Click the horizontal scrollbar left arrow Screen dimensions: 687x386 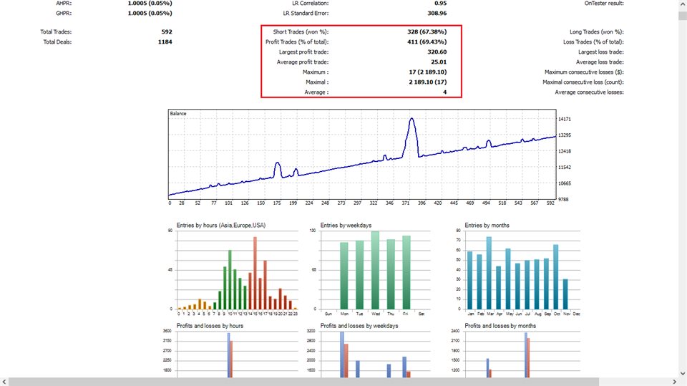[x=4, y=382]
